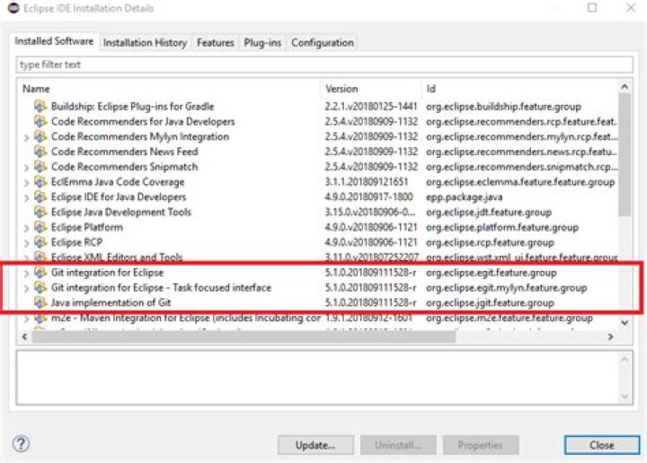Screen dimensions: 647x463
Task: Select the 'Eclipse Java Development Tools' row
Action: 318,212
